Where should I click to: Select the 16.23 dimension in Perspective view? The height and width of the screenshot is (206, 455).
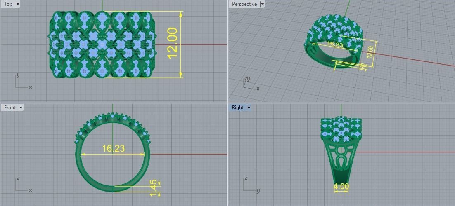(x=335, y=44)
